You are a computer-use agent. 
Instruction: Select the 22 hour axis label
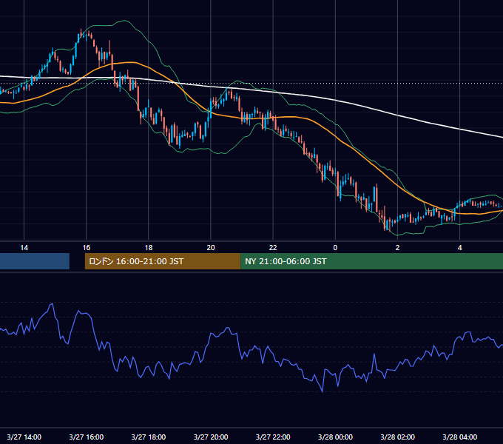coord(273,248)
